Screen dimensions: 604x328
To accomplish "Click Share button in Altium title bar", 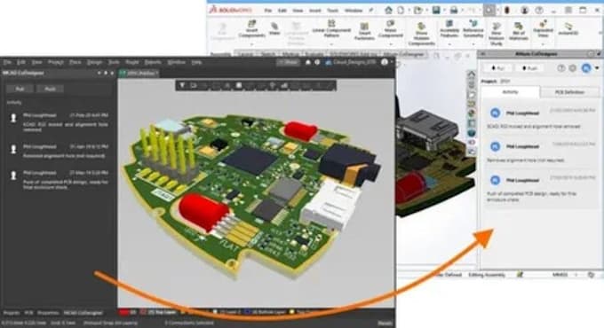I will tap(288, 62).
